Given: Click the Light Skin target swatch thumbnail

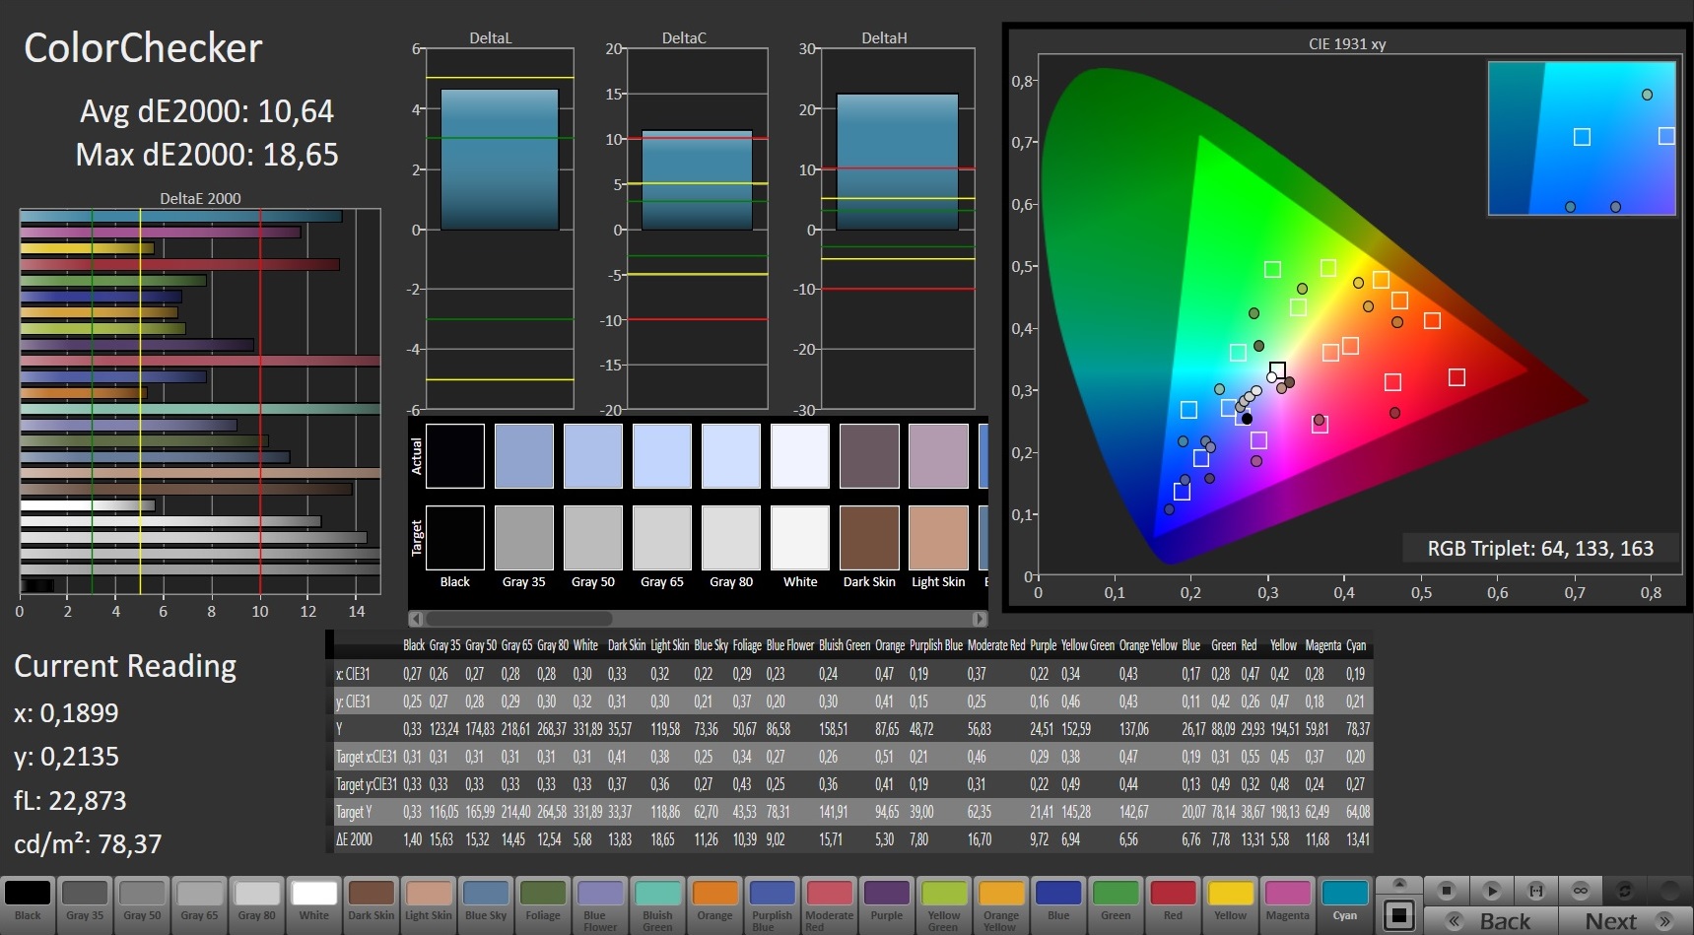Looking at the screenshot, I should [x=938, y=537].
